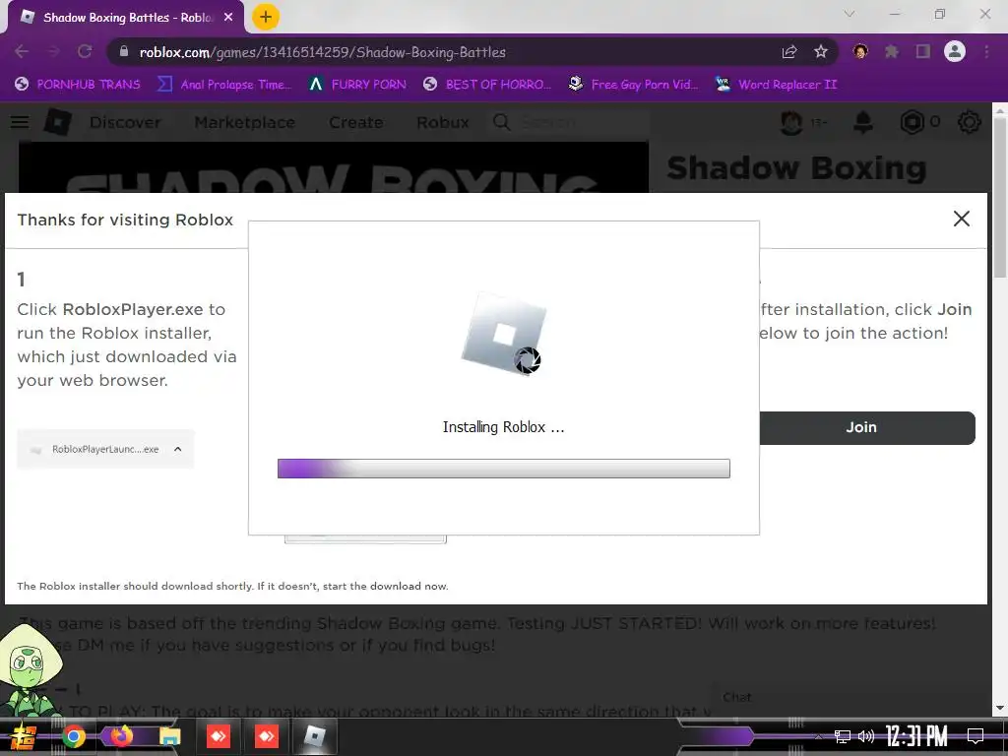This screenshot has height=756, width=1008.
Task: Open the Chrome three-dot menu
Action: [986, 51]
